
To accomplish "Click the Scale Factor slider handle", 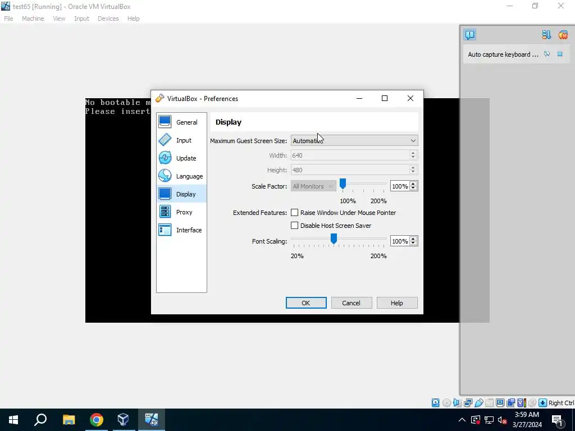I will click(x=343, y=184).
